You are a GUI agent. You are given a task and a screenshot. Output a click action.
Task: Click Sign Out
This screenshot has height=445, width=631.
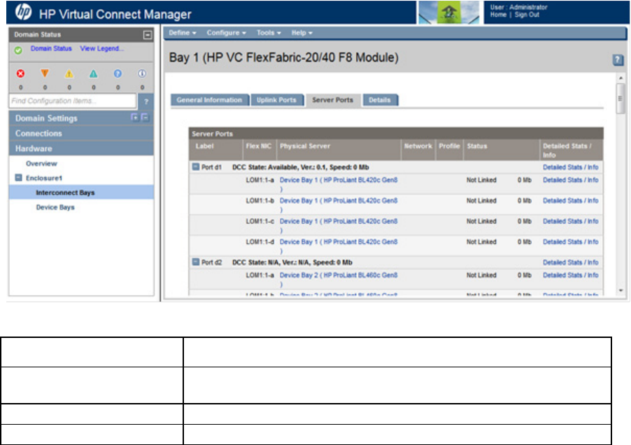coord(527,15)
